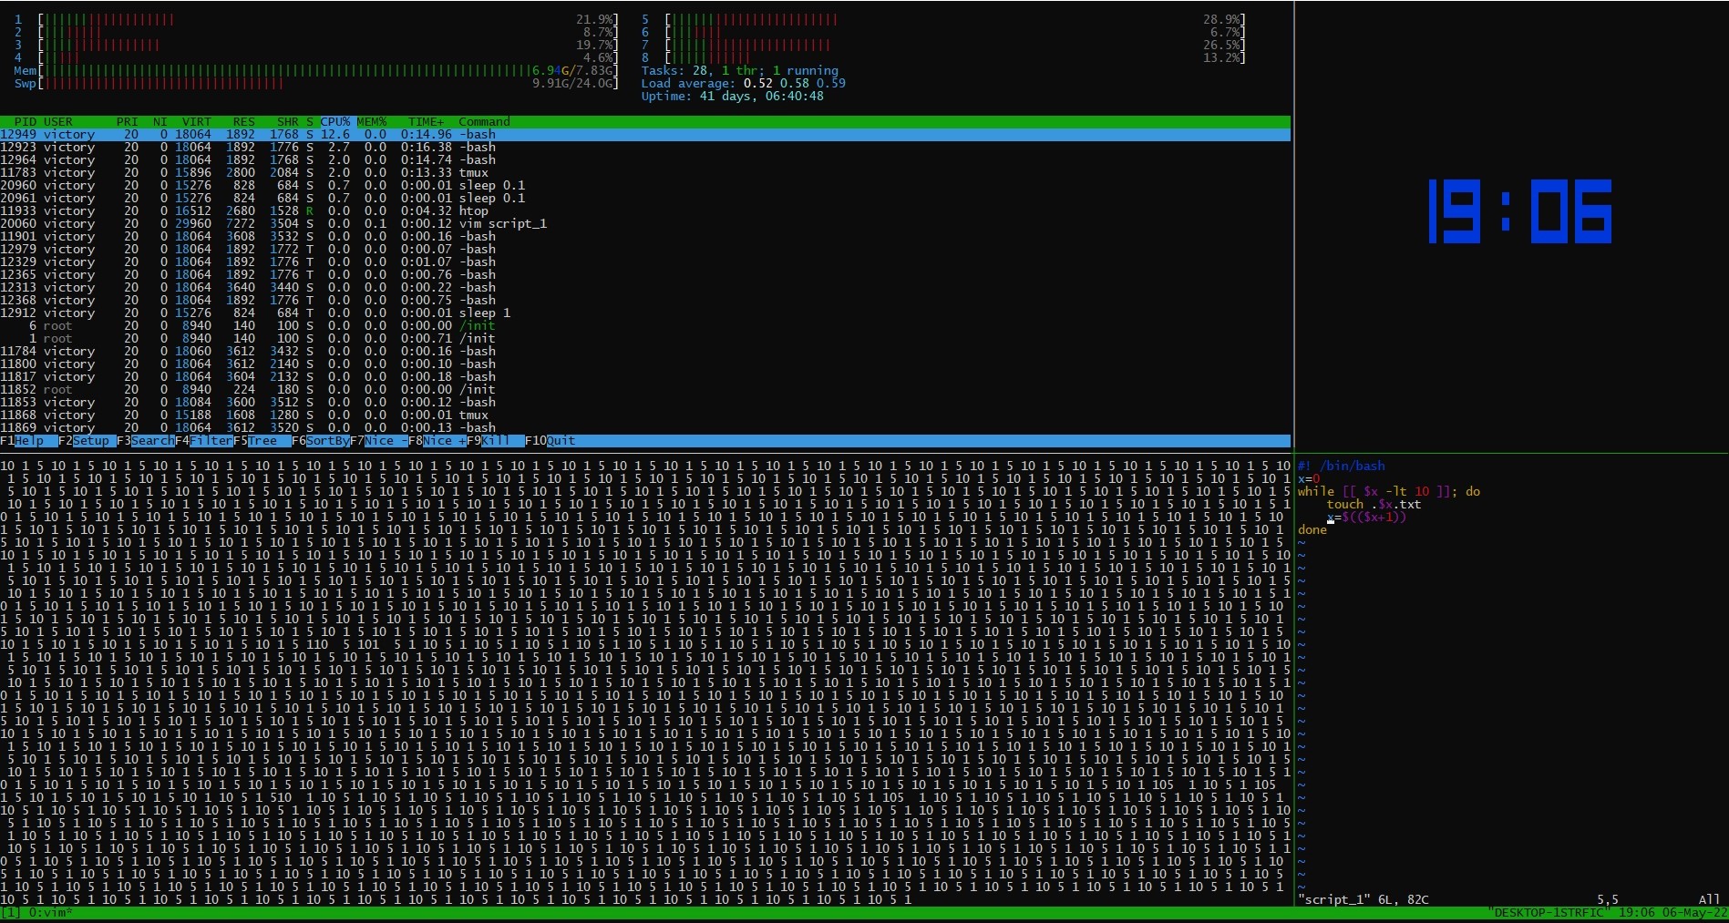Click the PID column header
Image resolution: width=1729 pixels, height=923 pixels.
tap(26, 122)
